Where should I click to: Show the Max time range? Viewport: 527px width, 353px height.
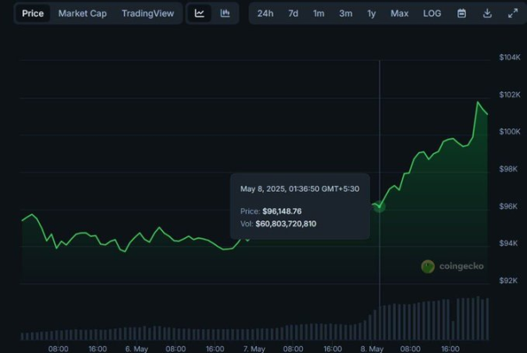point(399,14)
